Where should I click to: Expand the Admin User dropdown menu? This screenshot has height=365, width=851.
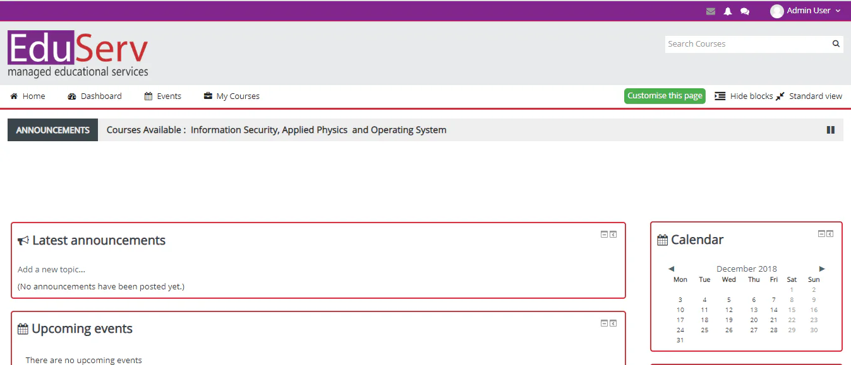coord(838,11)
